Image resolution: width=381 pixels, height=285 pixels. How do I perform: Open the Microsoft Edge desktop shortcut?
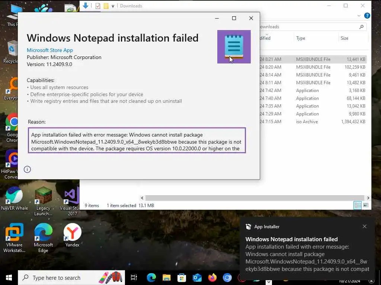tap(43, 238)
